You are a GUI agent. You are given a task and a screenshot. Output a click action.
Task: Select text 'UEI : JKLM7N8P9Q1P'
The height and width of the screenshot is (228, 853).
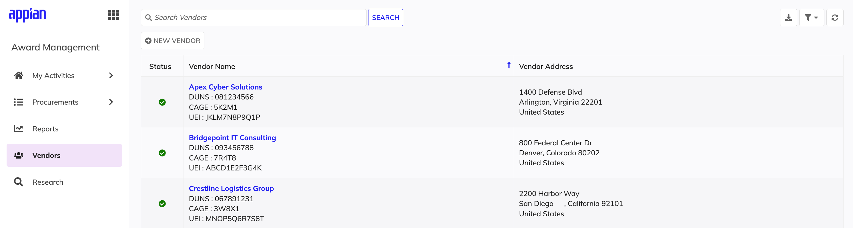tap(224, 117)
